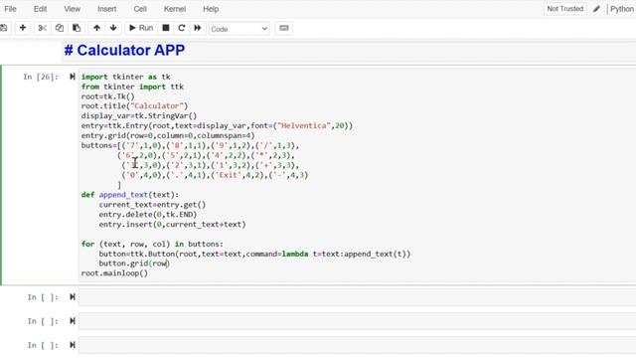Run third empty cell via its run icon
Screen dimensions: 636x358
tap(73, 345)
